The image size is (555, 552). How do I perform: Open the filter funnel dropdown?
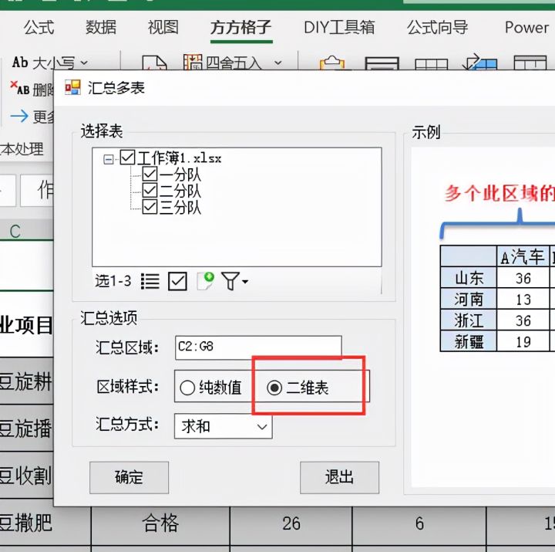pyautogui.click(x=234, y=281)
